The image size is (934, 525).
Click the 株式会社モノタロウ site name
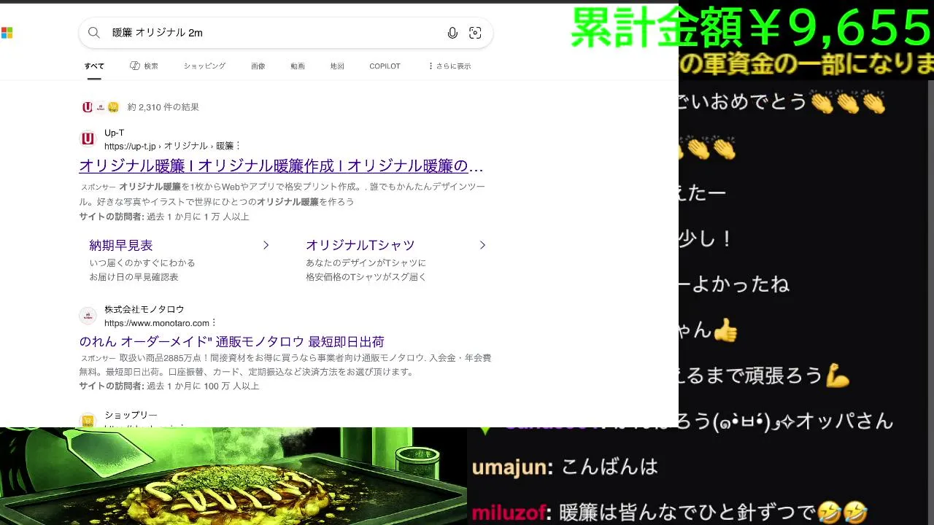click(144, 309)
